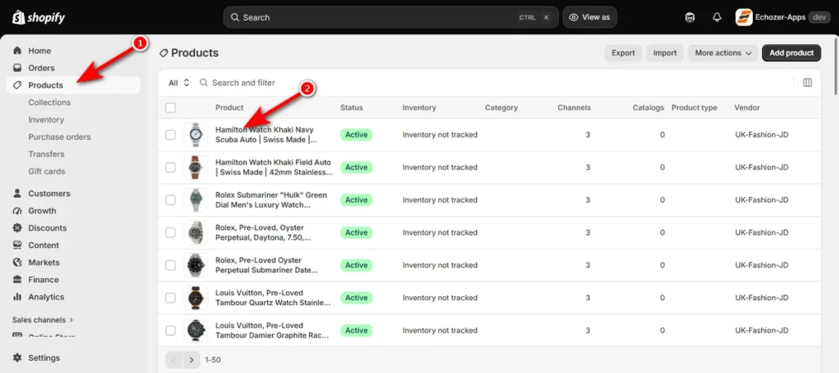
Task: Open Purchase orders in the sidebar
Action: 59,137
